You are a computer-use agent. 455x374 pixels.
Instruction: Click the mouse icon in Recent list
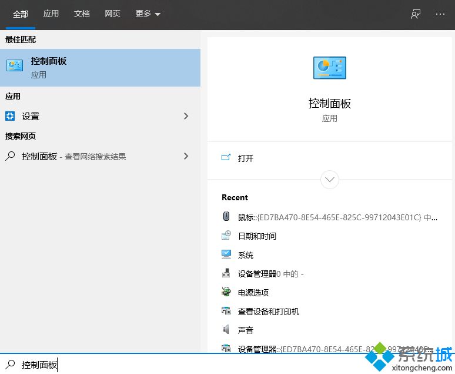pyautogui.click(x=226, y=216)
